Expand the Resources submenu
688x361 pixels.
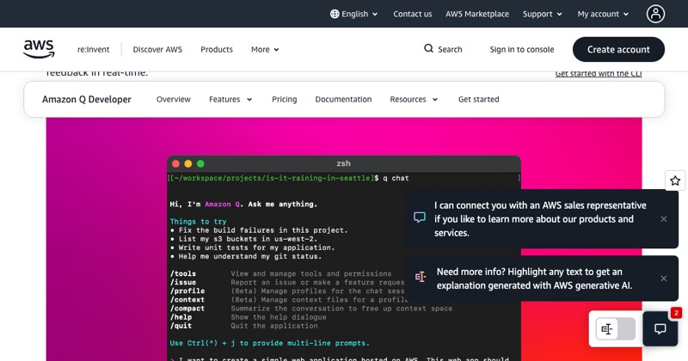[414, 100]
